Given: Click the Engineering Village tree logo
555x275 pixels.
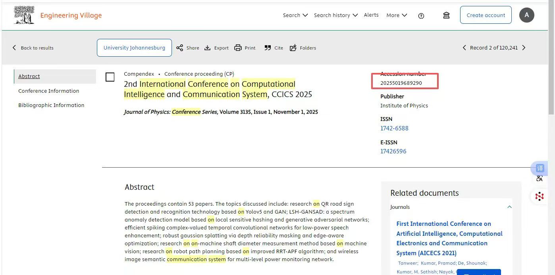Looking at the screenshot, I should click(24, 15).
